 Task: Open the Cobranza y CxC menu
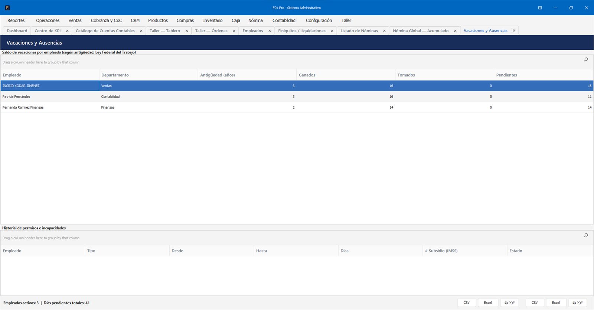(x=107, y=20)
